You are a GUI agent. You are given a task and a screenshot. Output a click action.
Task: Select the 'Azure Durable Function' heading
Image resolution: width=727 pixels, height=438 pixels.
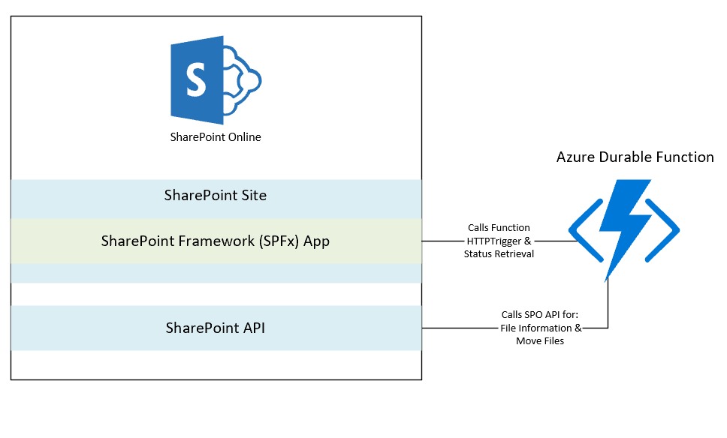click(635, 157)
